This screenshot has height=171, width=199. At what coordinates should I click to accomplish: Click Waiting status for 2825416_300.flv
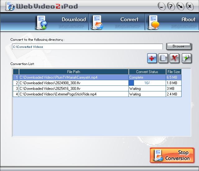coord(147,89)
